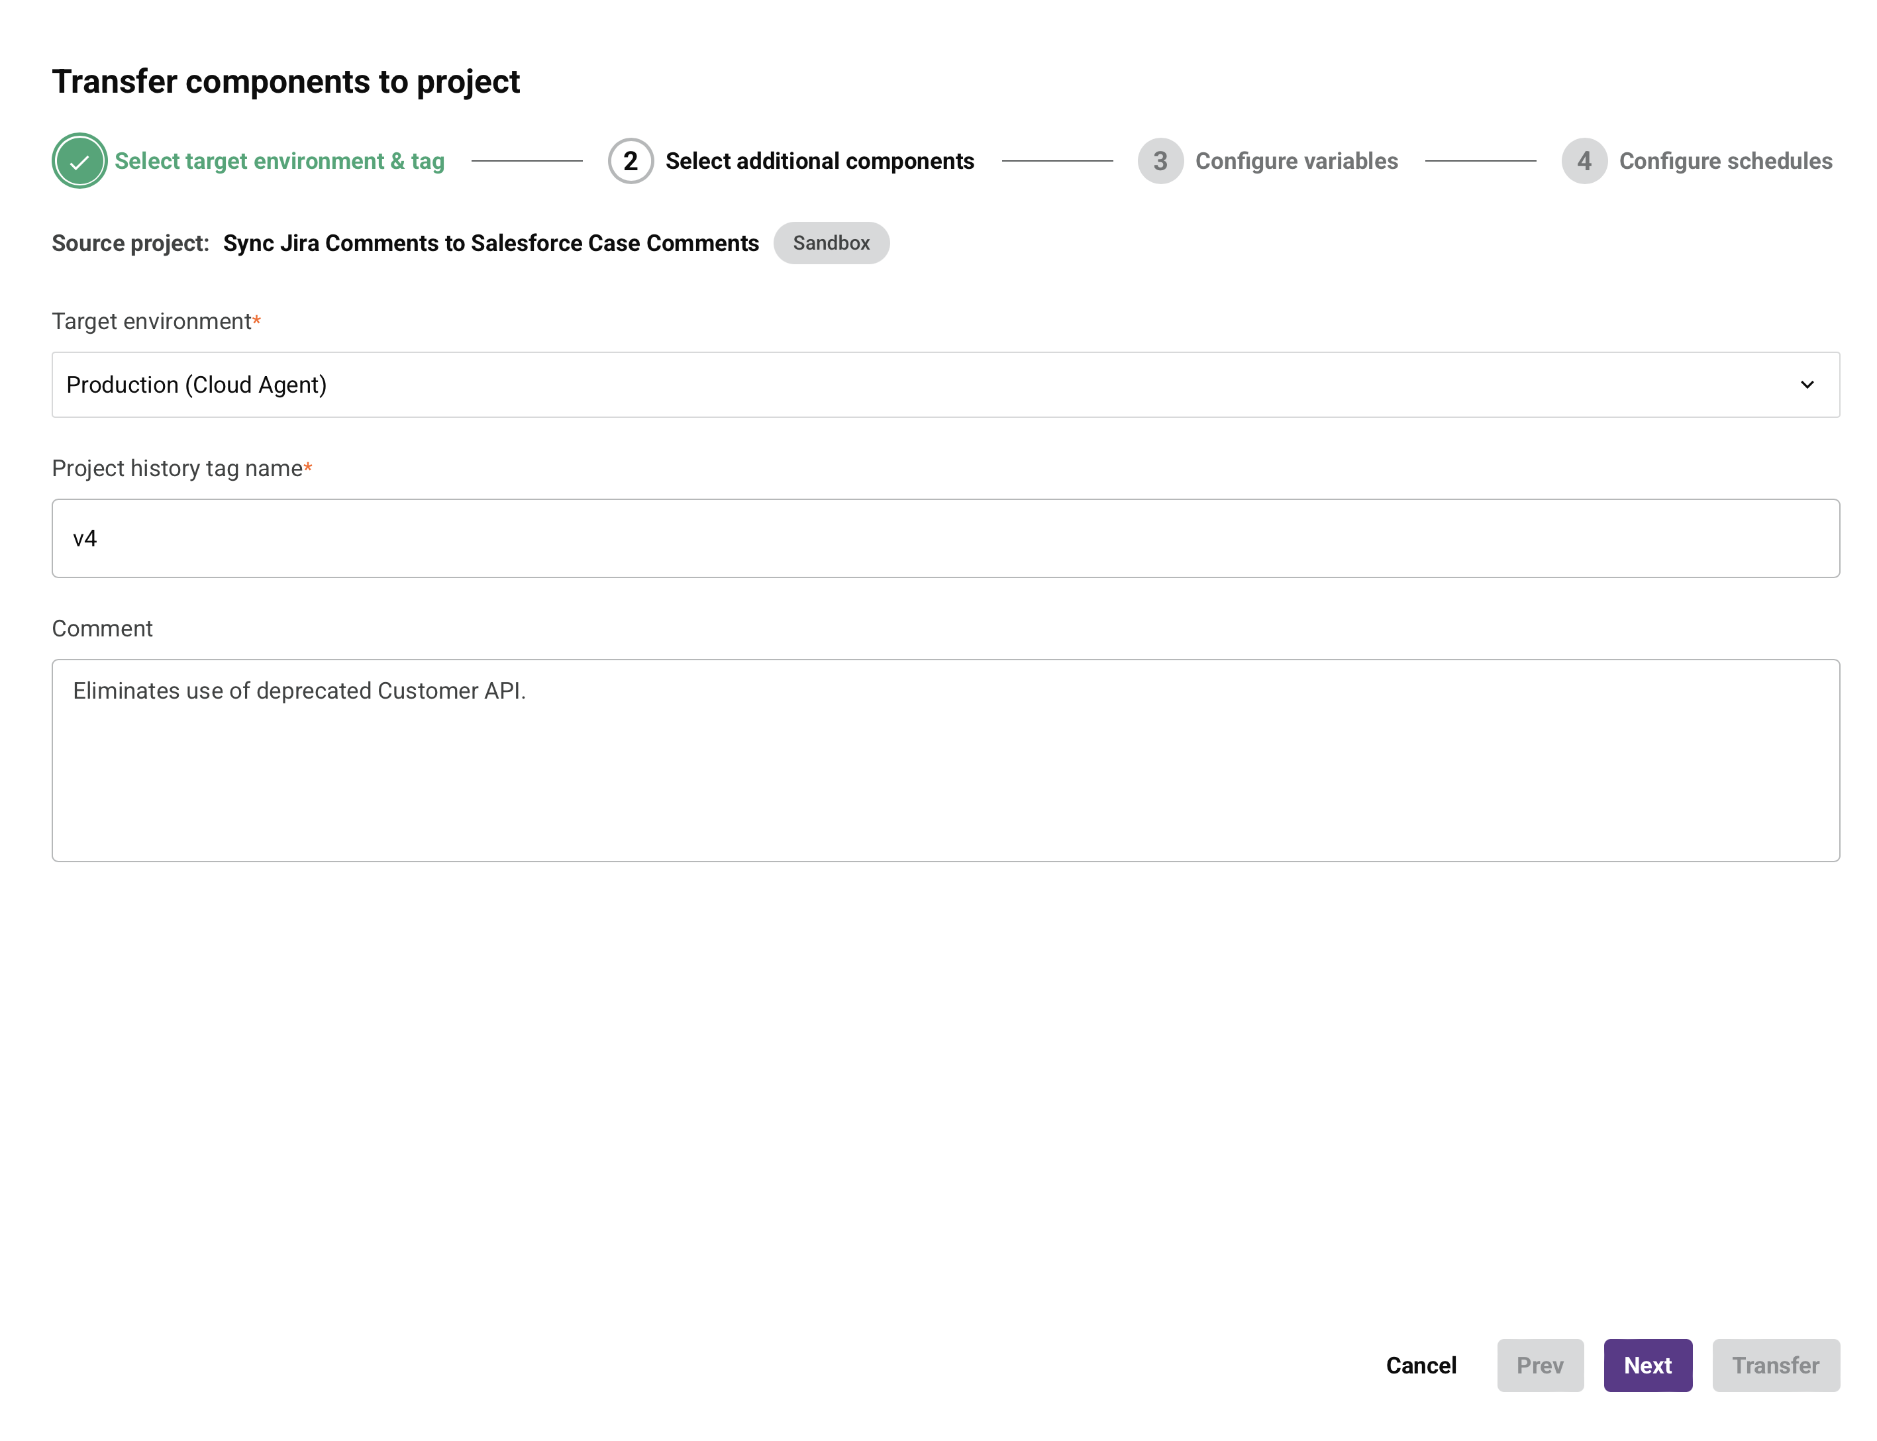This screenshot has width=1877, height=1441.
Task: Select the Configure variables step label
Action: [1297, 160]
